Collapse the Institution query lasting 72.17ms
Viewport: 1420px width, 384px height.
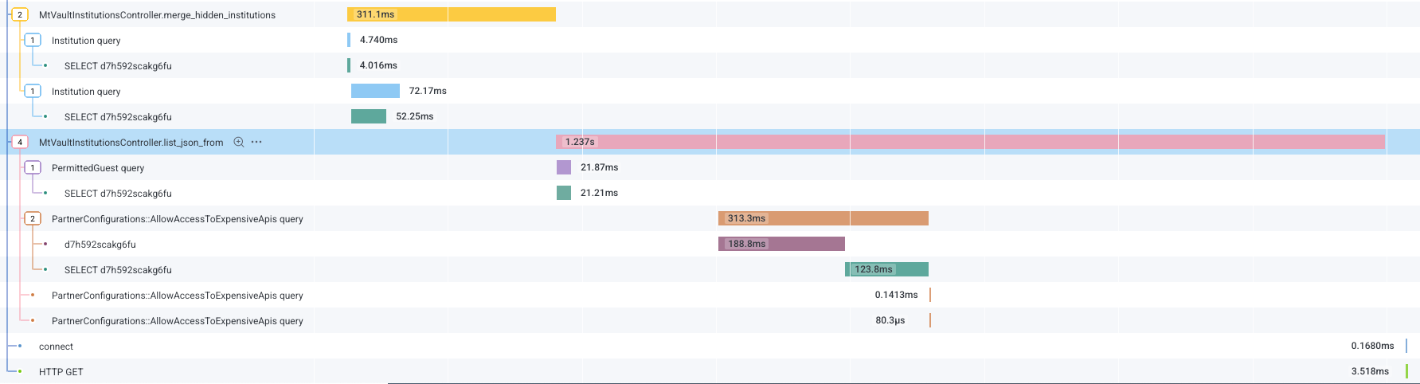[x=33, y=92]
